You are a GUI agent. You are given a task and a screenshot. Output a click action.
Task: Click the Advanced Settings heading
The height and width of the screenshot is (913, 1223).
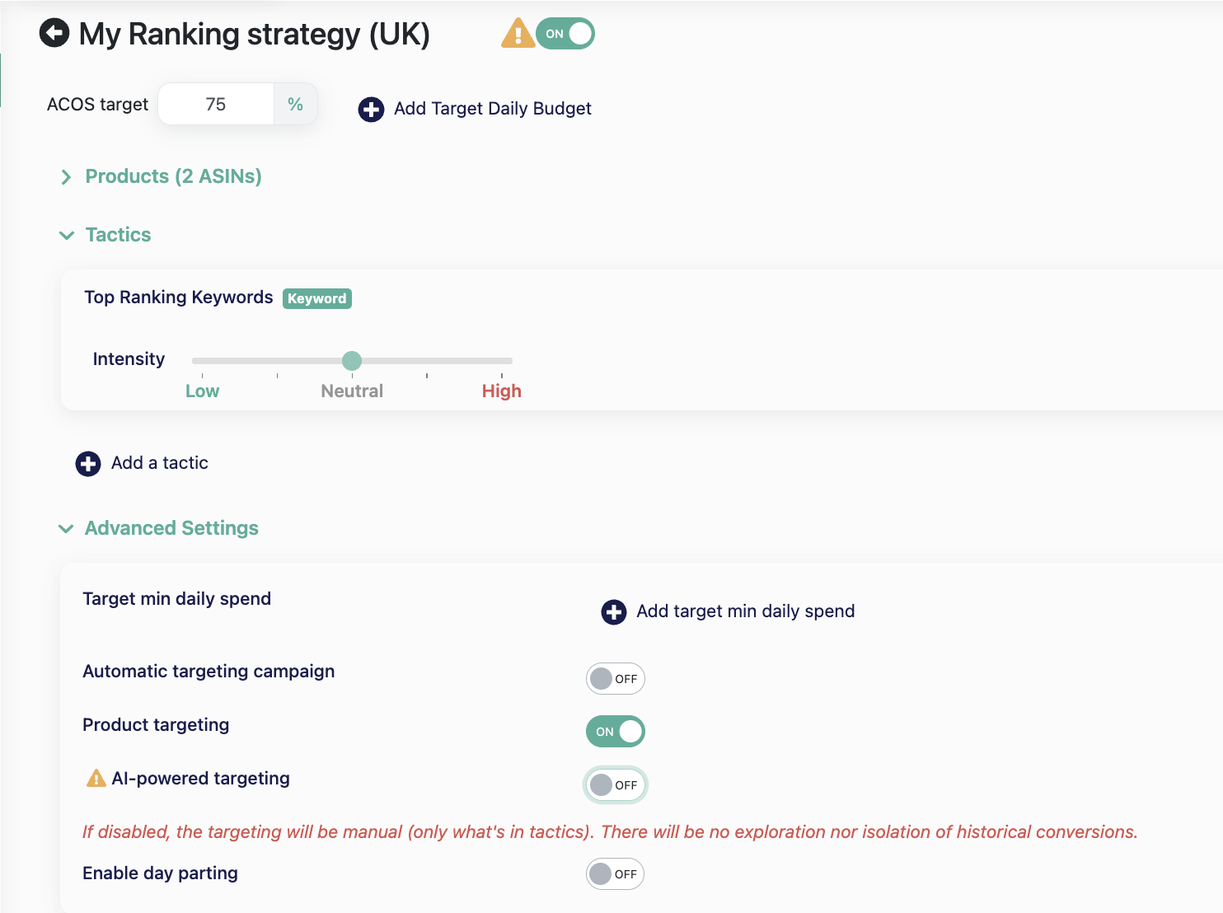pyautogui.click(x=171, y=528)
